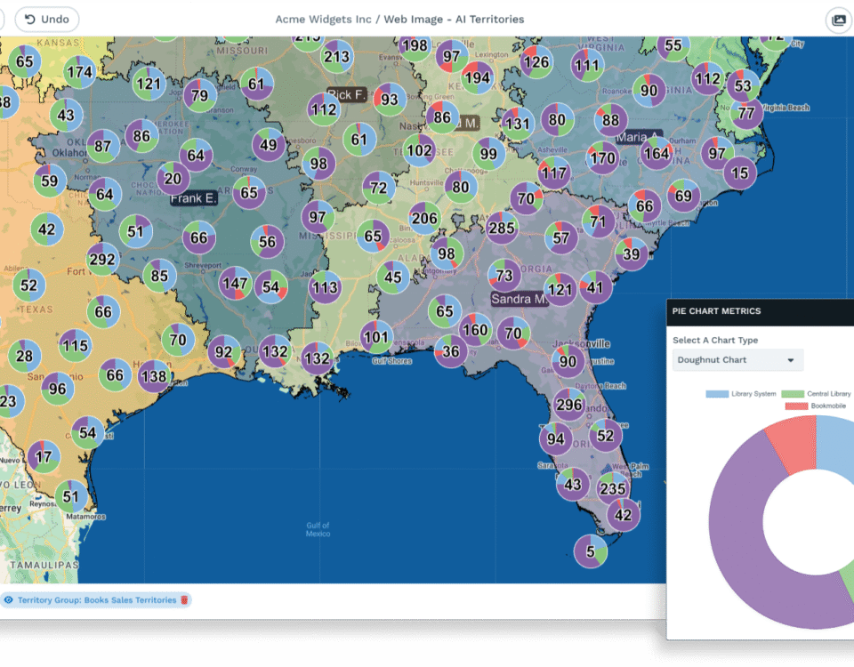This screenshot has height=667, width=854.
Task: Select the Frank E. territory label
Action: point(194,199)
